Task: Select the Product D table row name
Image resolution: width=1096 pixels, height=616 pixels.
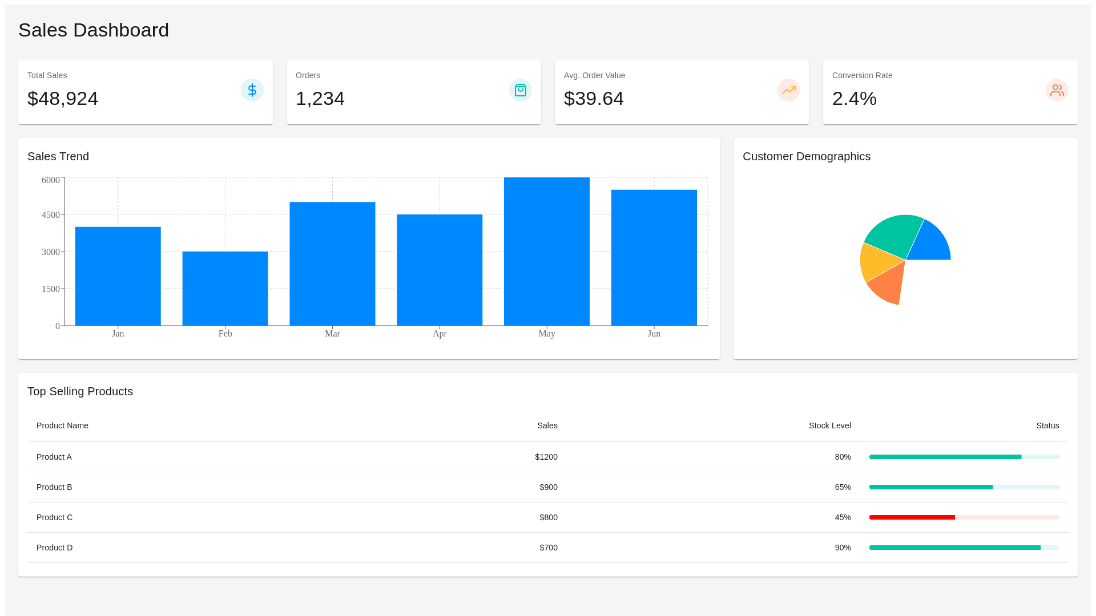Action: pyautogui.click(x=55, y=548)
